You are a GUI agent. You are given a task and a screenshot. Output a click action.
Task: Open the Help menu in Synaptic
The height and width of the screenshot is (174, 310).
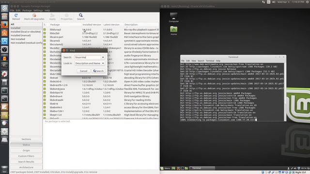[x=47, y=11]
